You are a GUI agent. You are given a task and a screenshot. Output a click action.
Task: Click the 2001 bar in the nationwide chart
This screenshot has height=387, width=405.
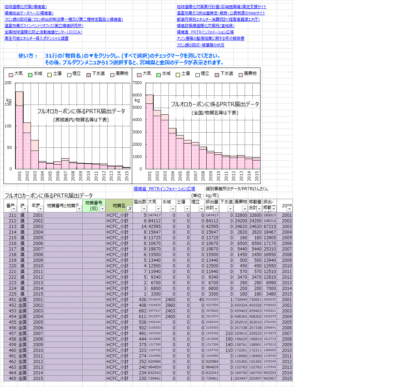pos(149,132)
